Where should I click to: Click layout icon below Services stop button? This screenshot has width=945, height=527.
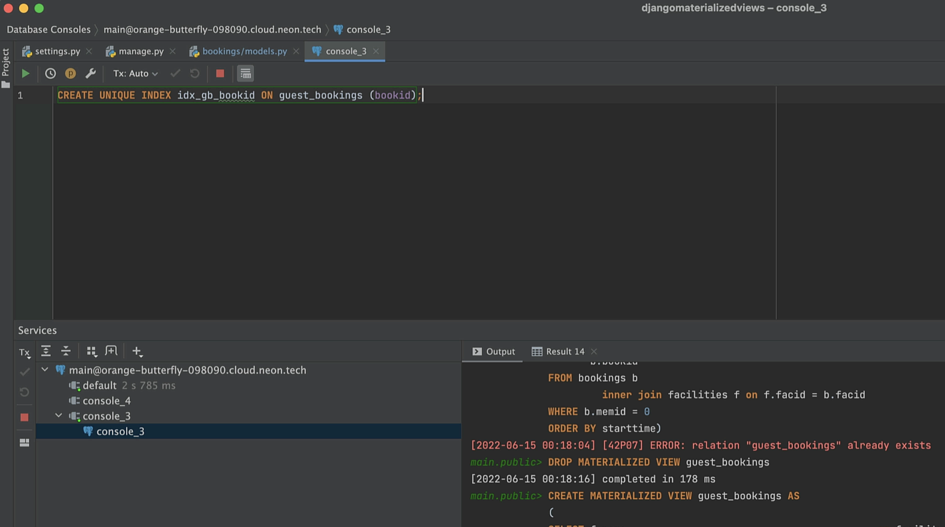tap(24, 443)
